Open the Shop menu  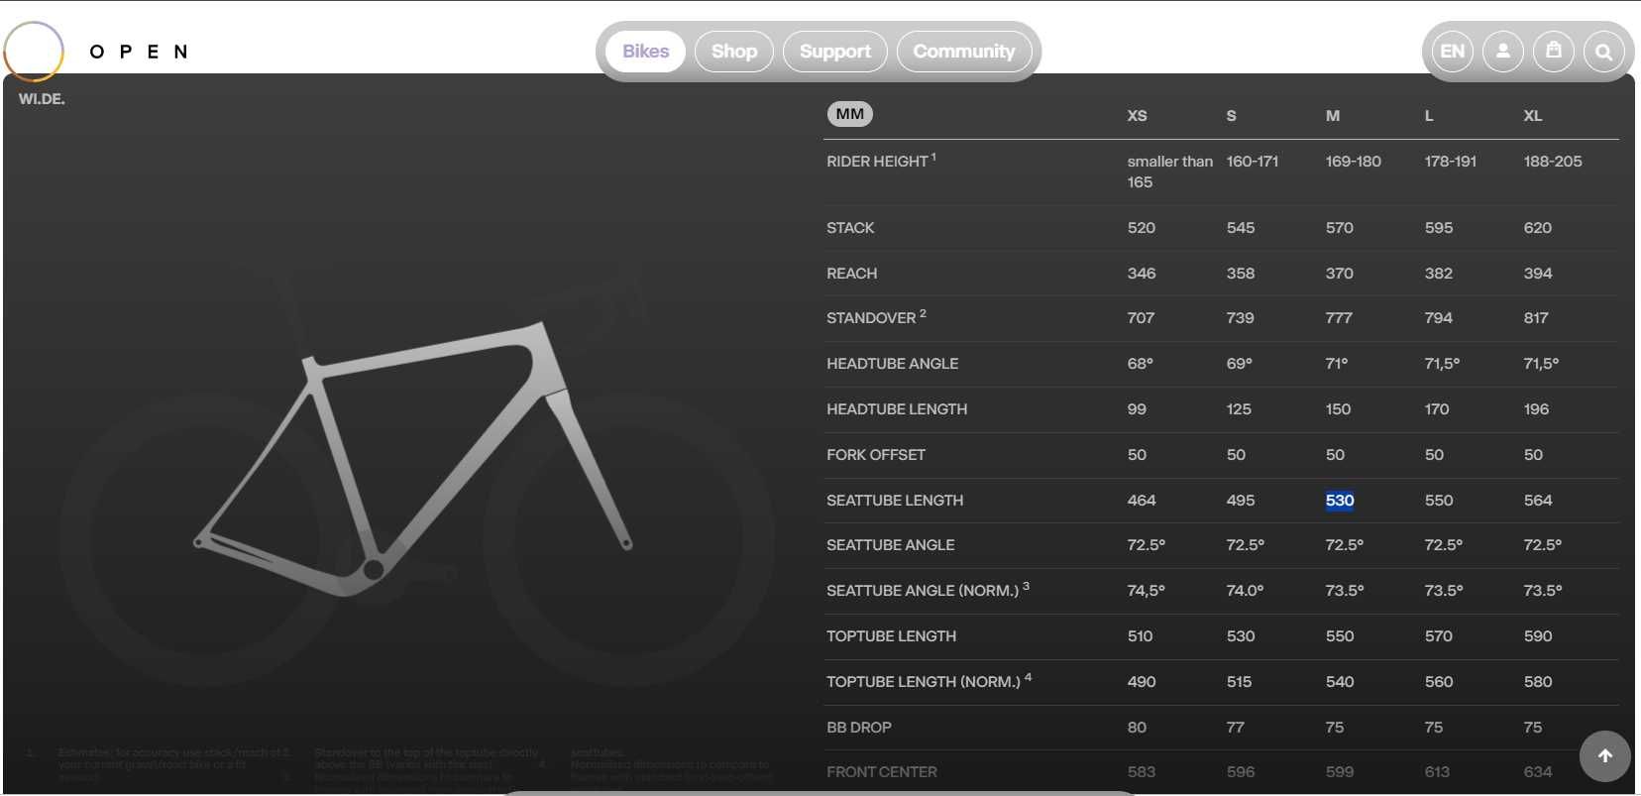coord(734,52)
